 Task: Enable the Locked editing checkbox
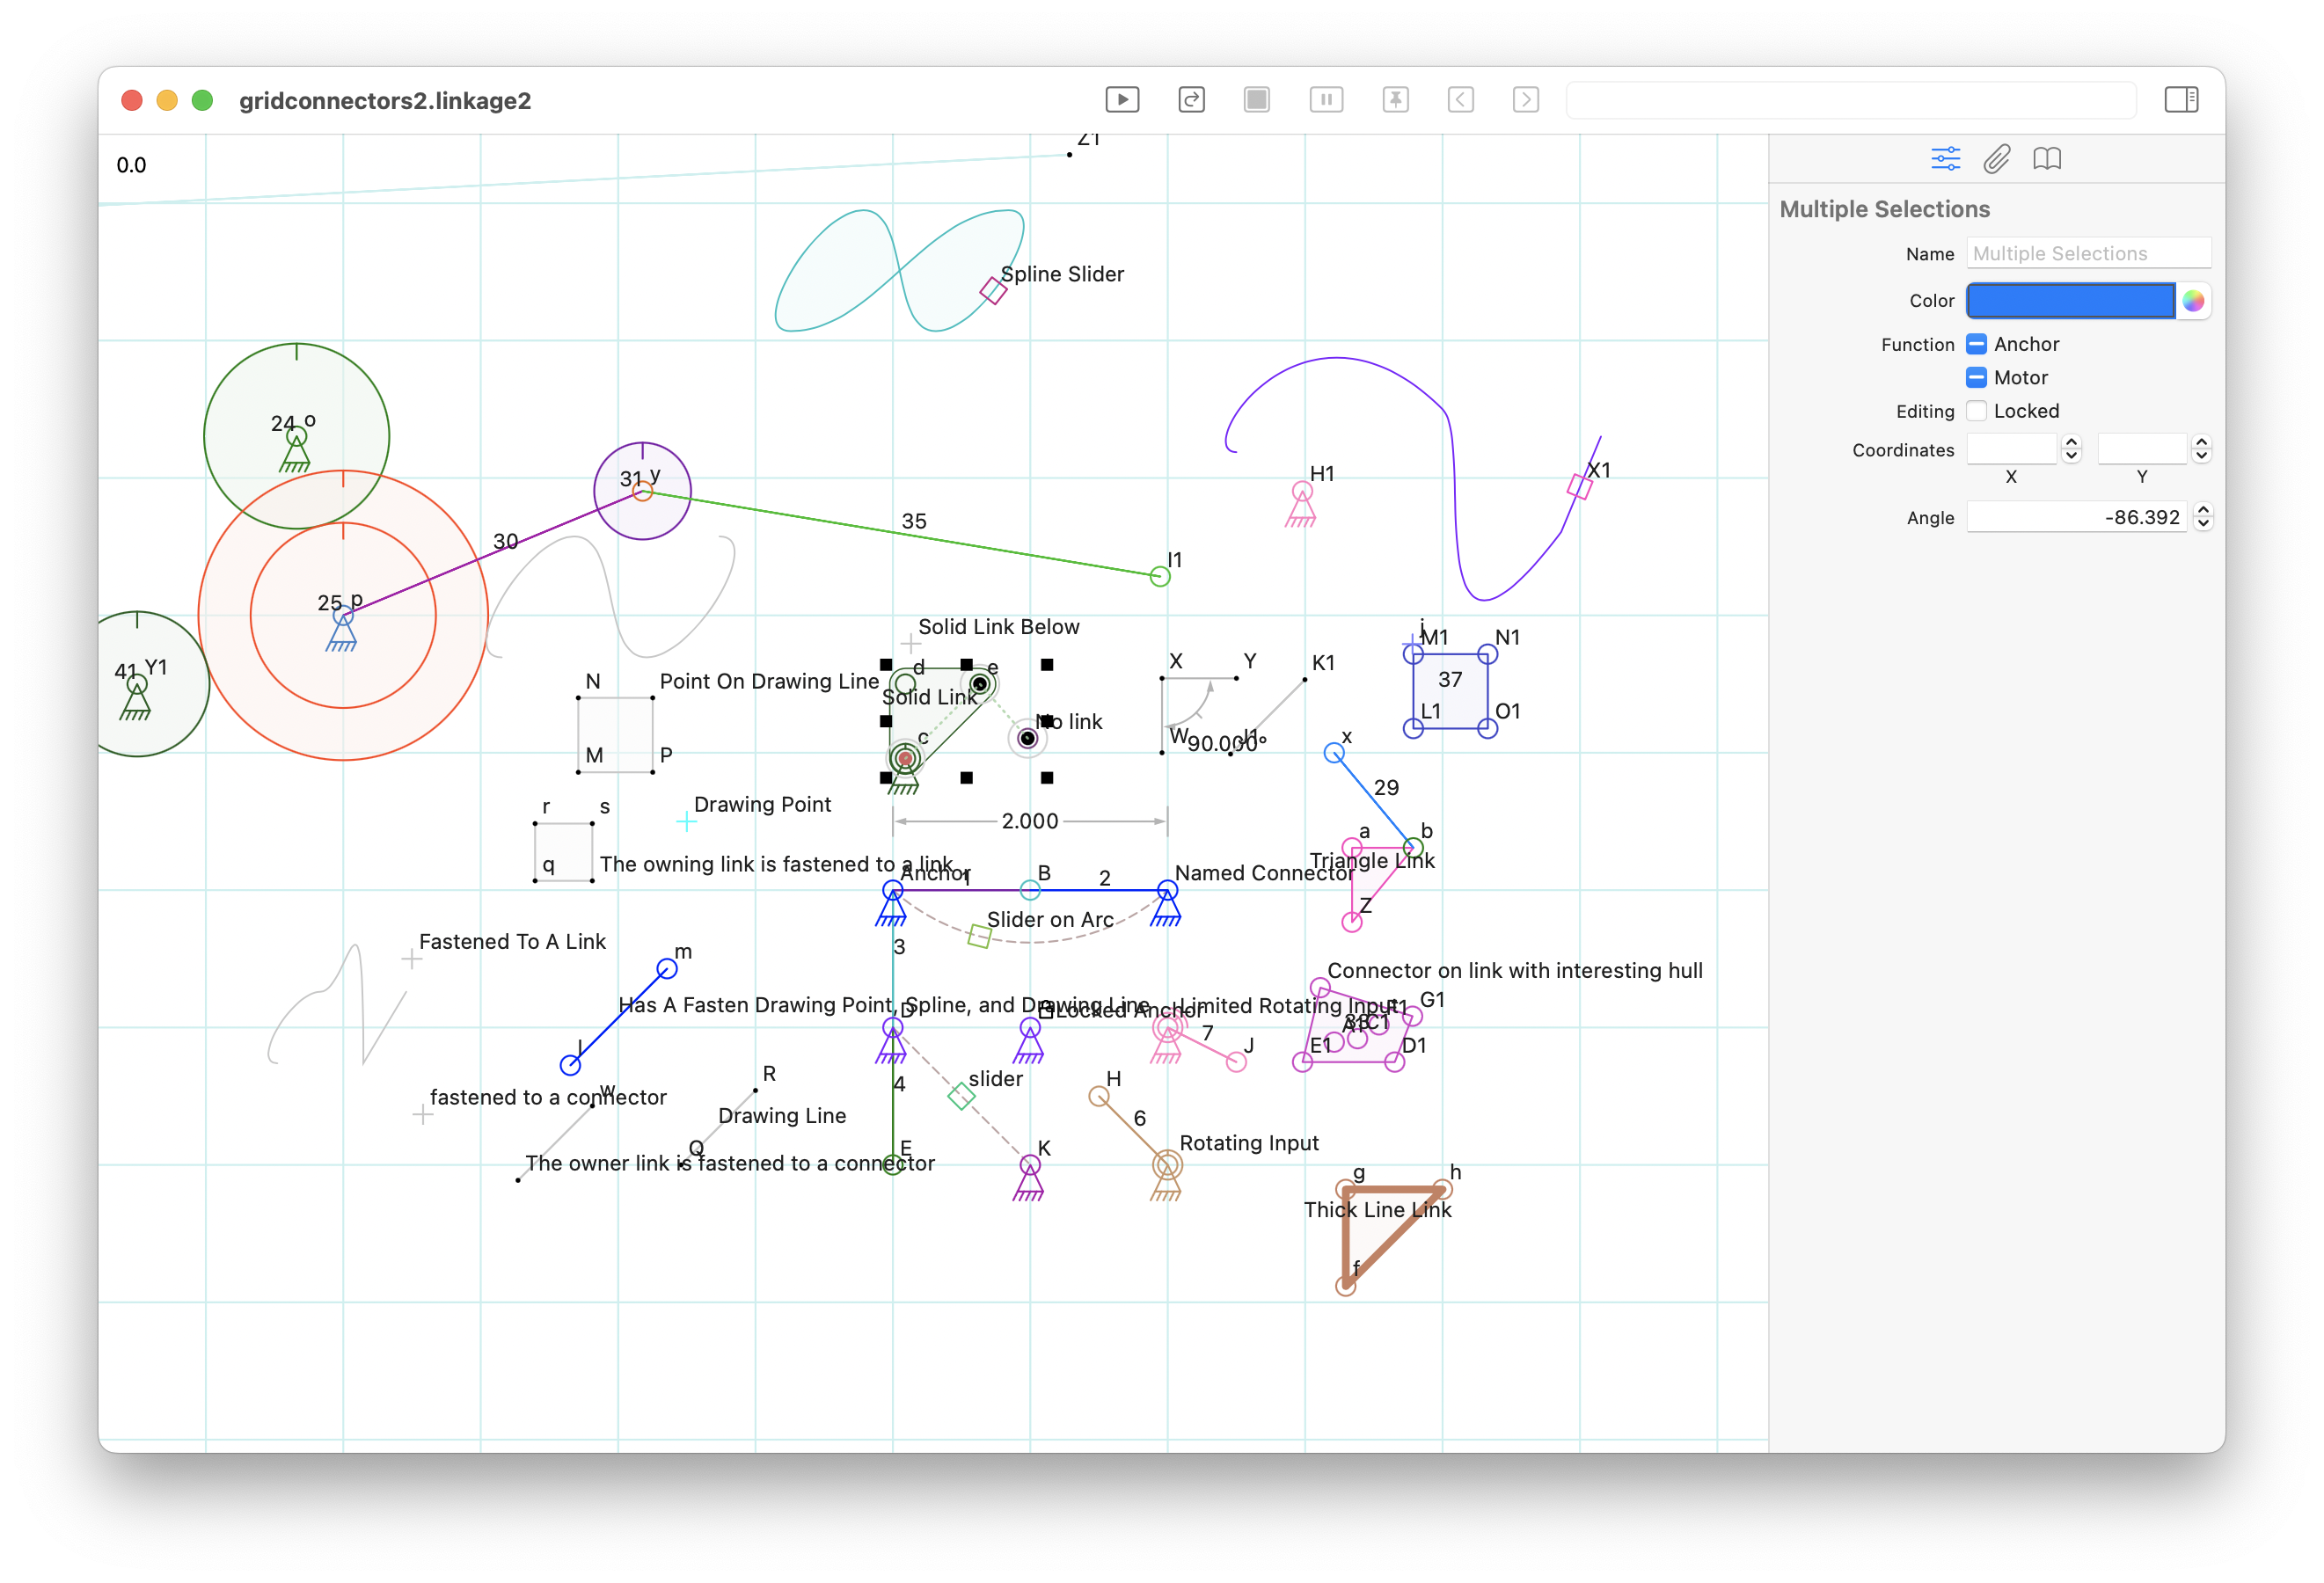1976,411
